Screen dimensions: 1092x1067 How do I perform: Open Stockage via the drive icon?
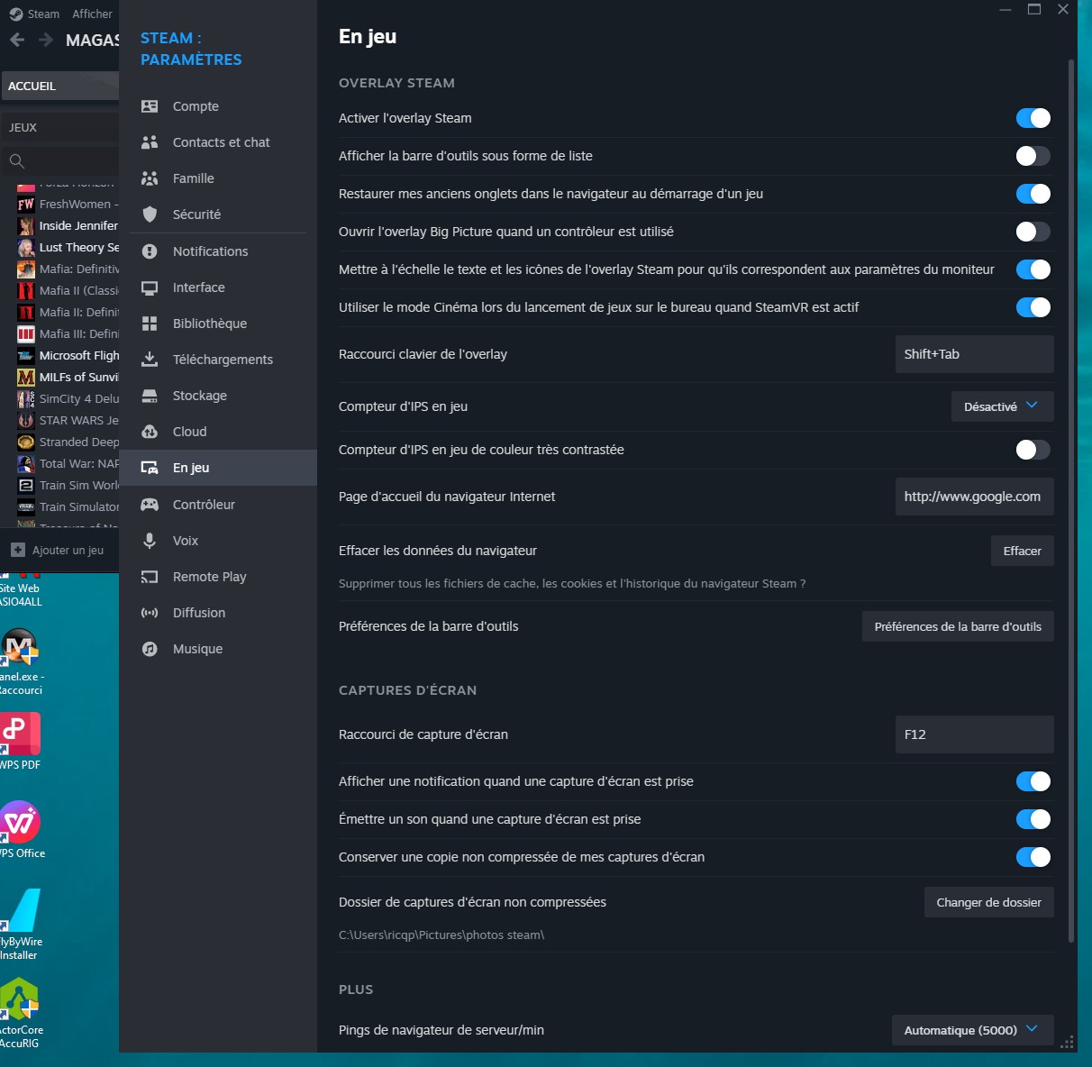(150, 396)
